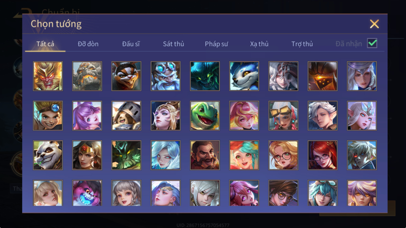The height and width of the screenshot is (228, 406).
Task: Choose the blue-and-white wolf hero portrait
Action: (244, 76)
